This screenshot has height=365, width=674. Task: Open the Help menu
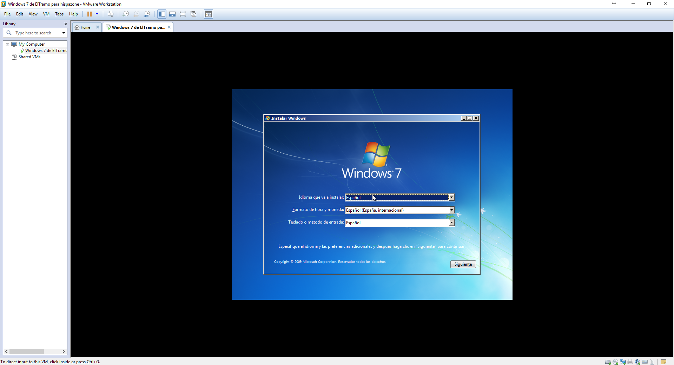click(x=73, y=14)
